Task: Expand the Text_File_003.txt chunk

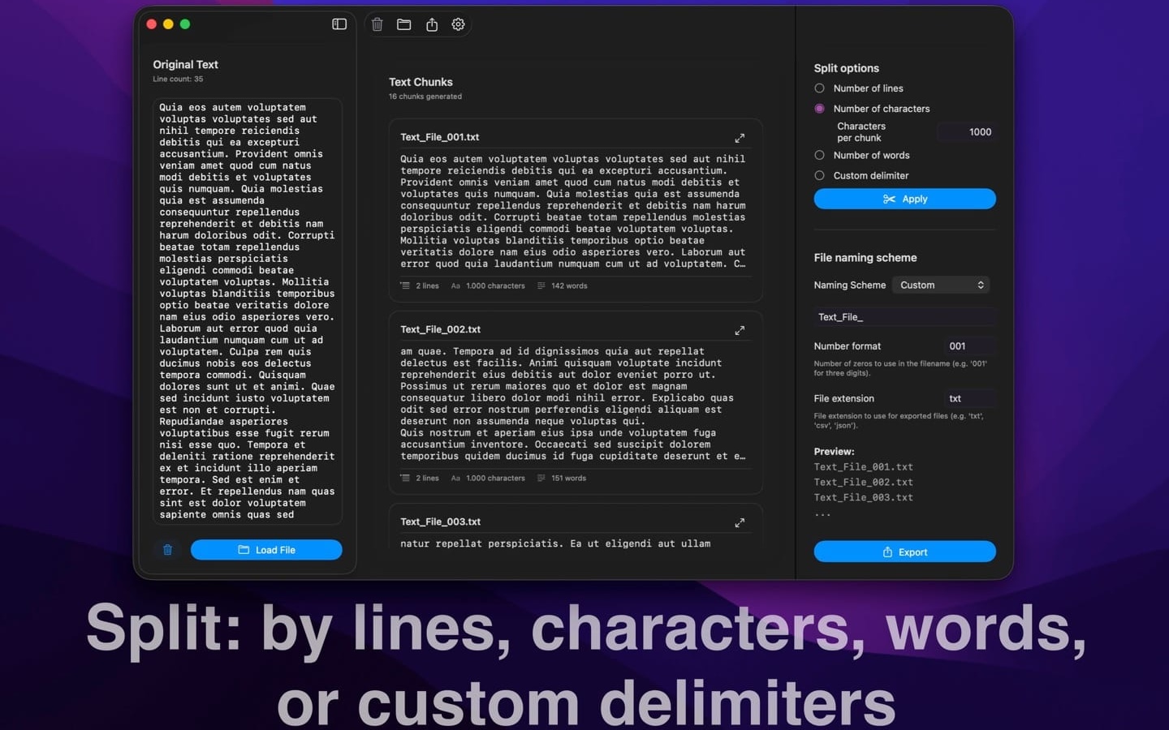Action: point(740,522)
